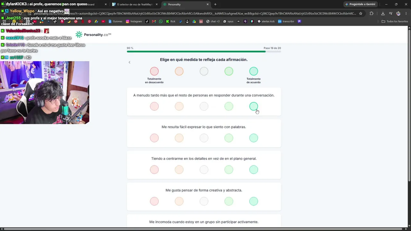Open the purple R bookmark icon

point(299,21)
